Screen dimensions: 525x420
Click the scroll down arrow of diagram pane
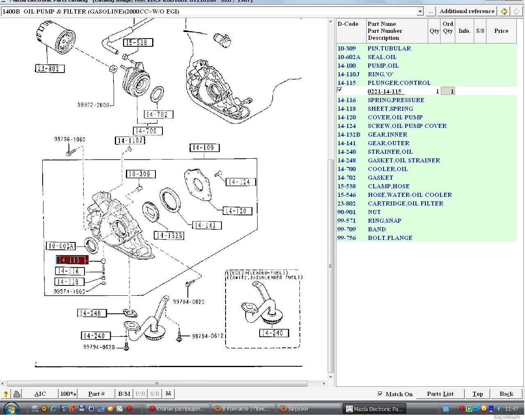(331, 377)
